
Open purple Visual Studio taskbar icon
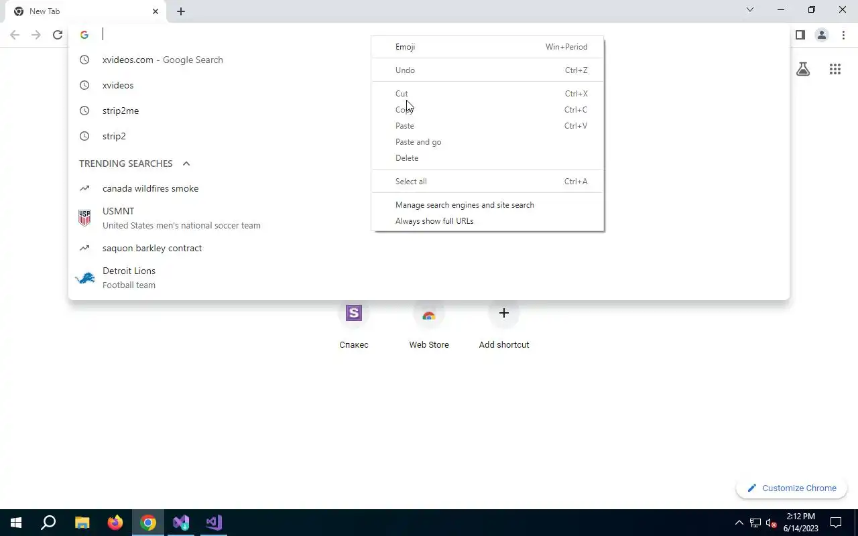[214, 523]
